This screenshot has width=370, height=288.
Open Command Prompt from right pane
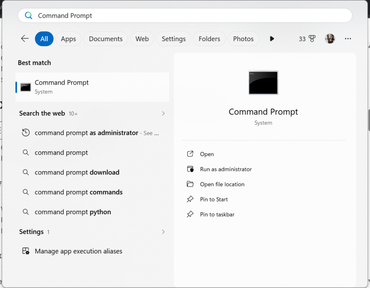click(x=207, y=154)
